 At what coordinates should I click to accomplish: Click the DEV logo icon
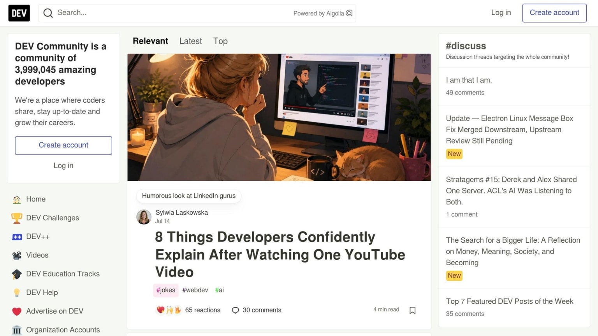[x=19, y=13]
